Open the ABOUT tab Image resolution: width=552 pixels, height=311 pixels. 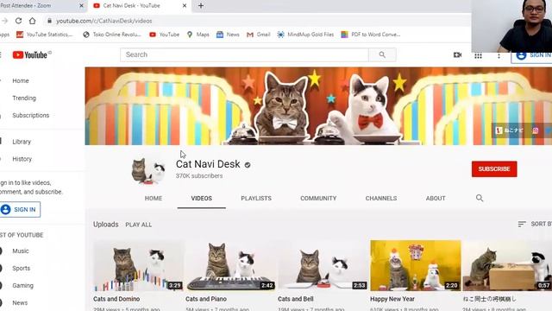436,198
